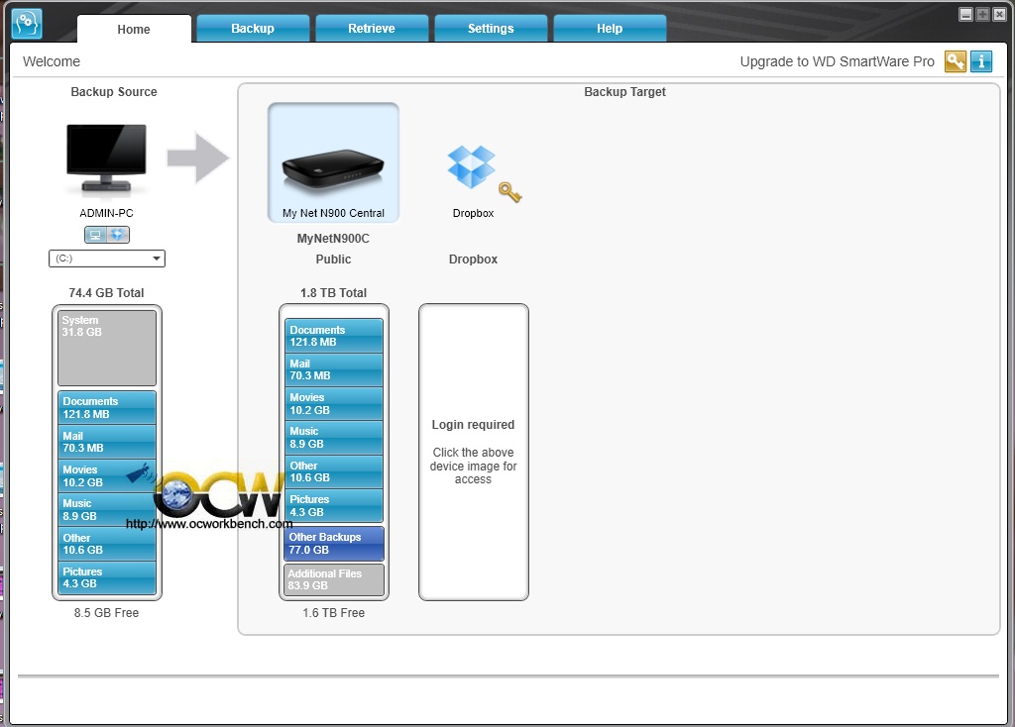Click target Pictures 4.3 GB block
Viewport: 1015px width, 727px height.
(x=334, y=506)
